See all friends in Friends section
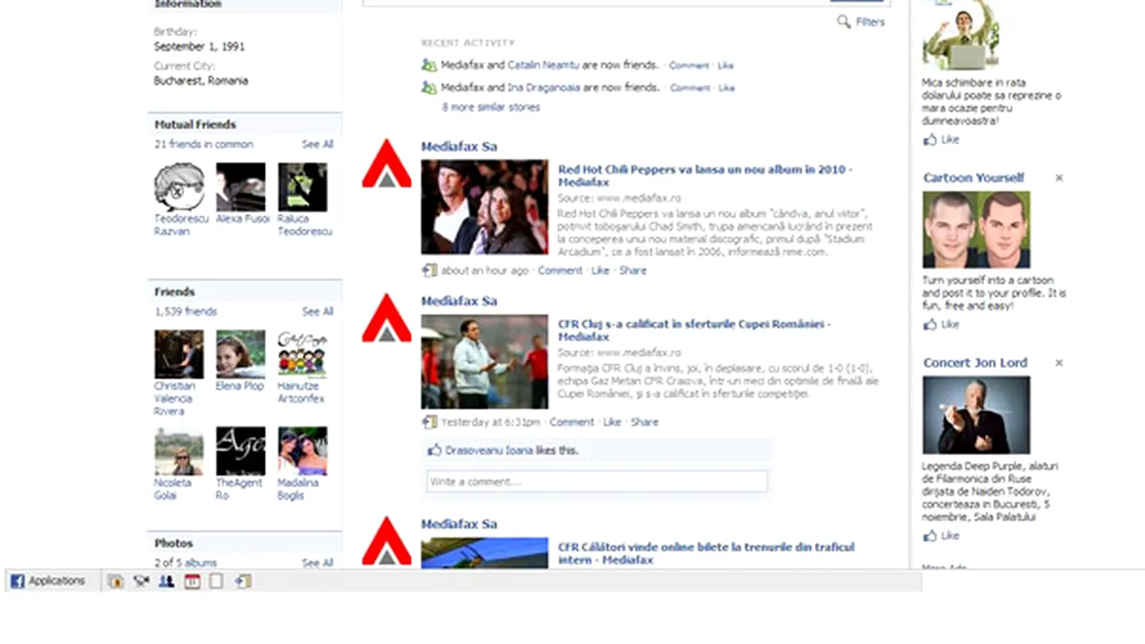Screen dimensions: 1145x644 317,311
